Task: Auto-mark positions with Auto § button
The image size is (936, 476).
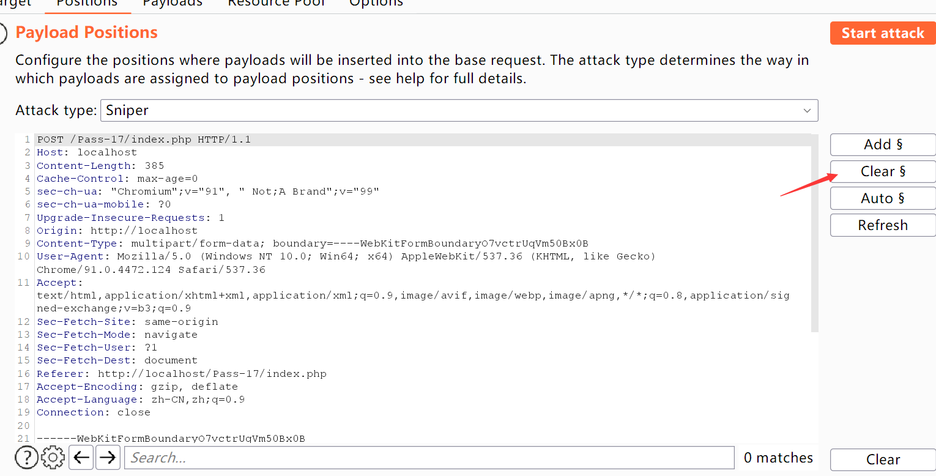Action: 882,198
